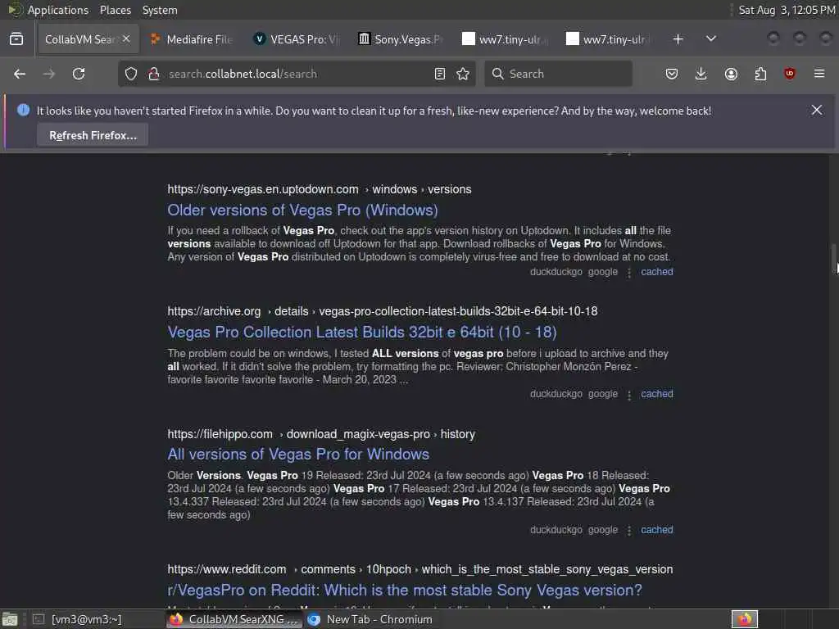Dismiss the Refresh Firefox notification bar

817,111
